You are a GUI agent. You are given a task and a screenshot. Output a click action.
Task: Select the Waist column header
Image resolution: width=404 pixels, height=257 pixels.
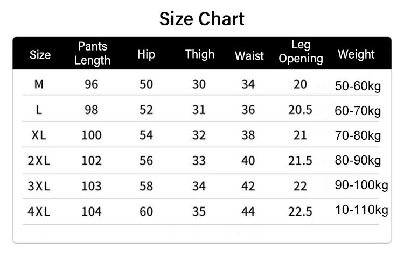coord(249,55)
